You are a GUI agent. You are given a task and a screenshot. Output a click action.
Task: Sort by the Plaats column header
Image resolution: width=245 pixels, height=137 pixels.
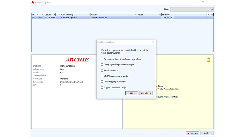click(149, 14)
